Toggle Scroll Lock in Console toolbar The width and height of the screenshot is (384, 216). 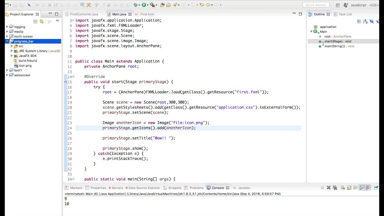[x=349, y=188]
